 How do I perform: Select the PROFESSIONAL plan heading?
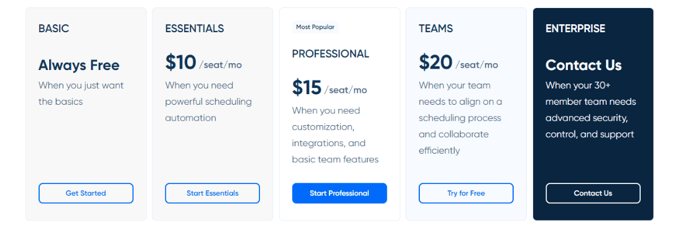pyautogui.click(x=331, y=53)
